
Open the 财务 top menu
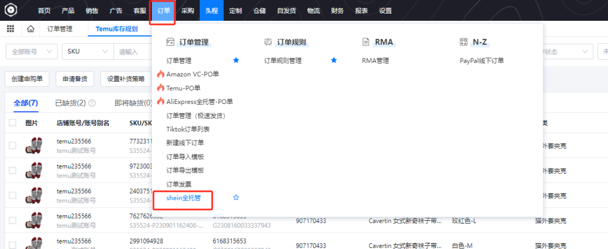point(337,11)
